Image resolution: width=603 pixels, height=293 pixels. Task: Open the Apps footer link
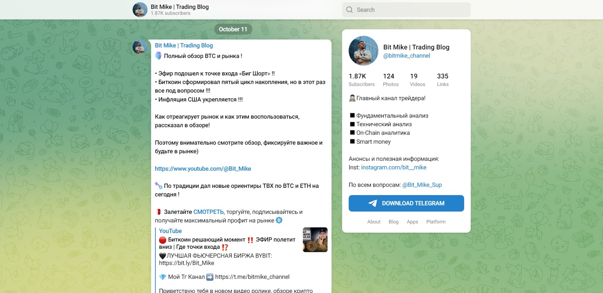(412, 222)
